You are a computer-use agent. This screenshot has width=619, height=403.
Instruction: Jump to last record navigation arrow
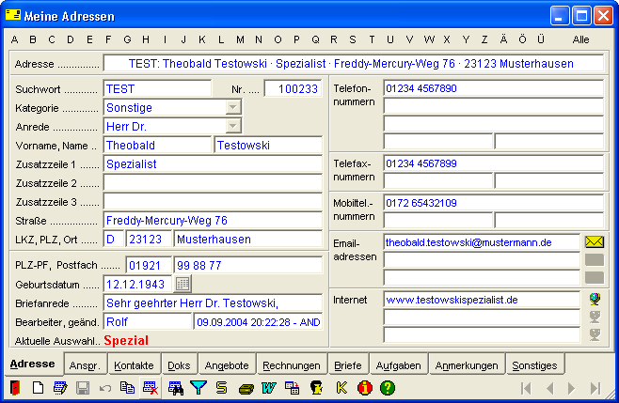pyautogui.click(x=595, y=389)
